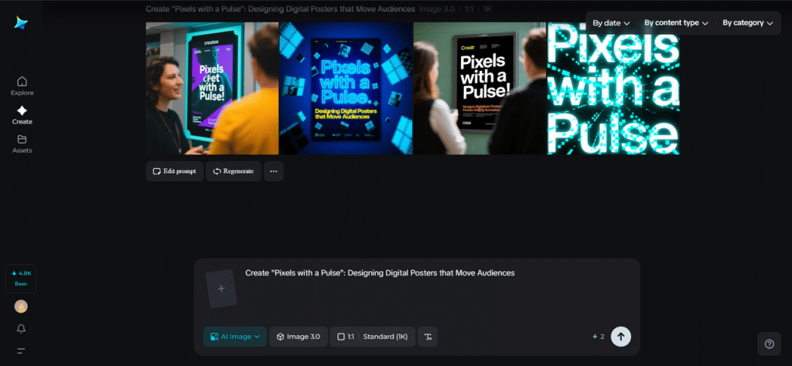Open notifications bell
This screenshot has height=366, width=792.
(x=21, y=329)
